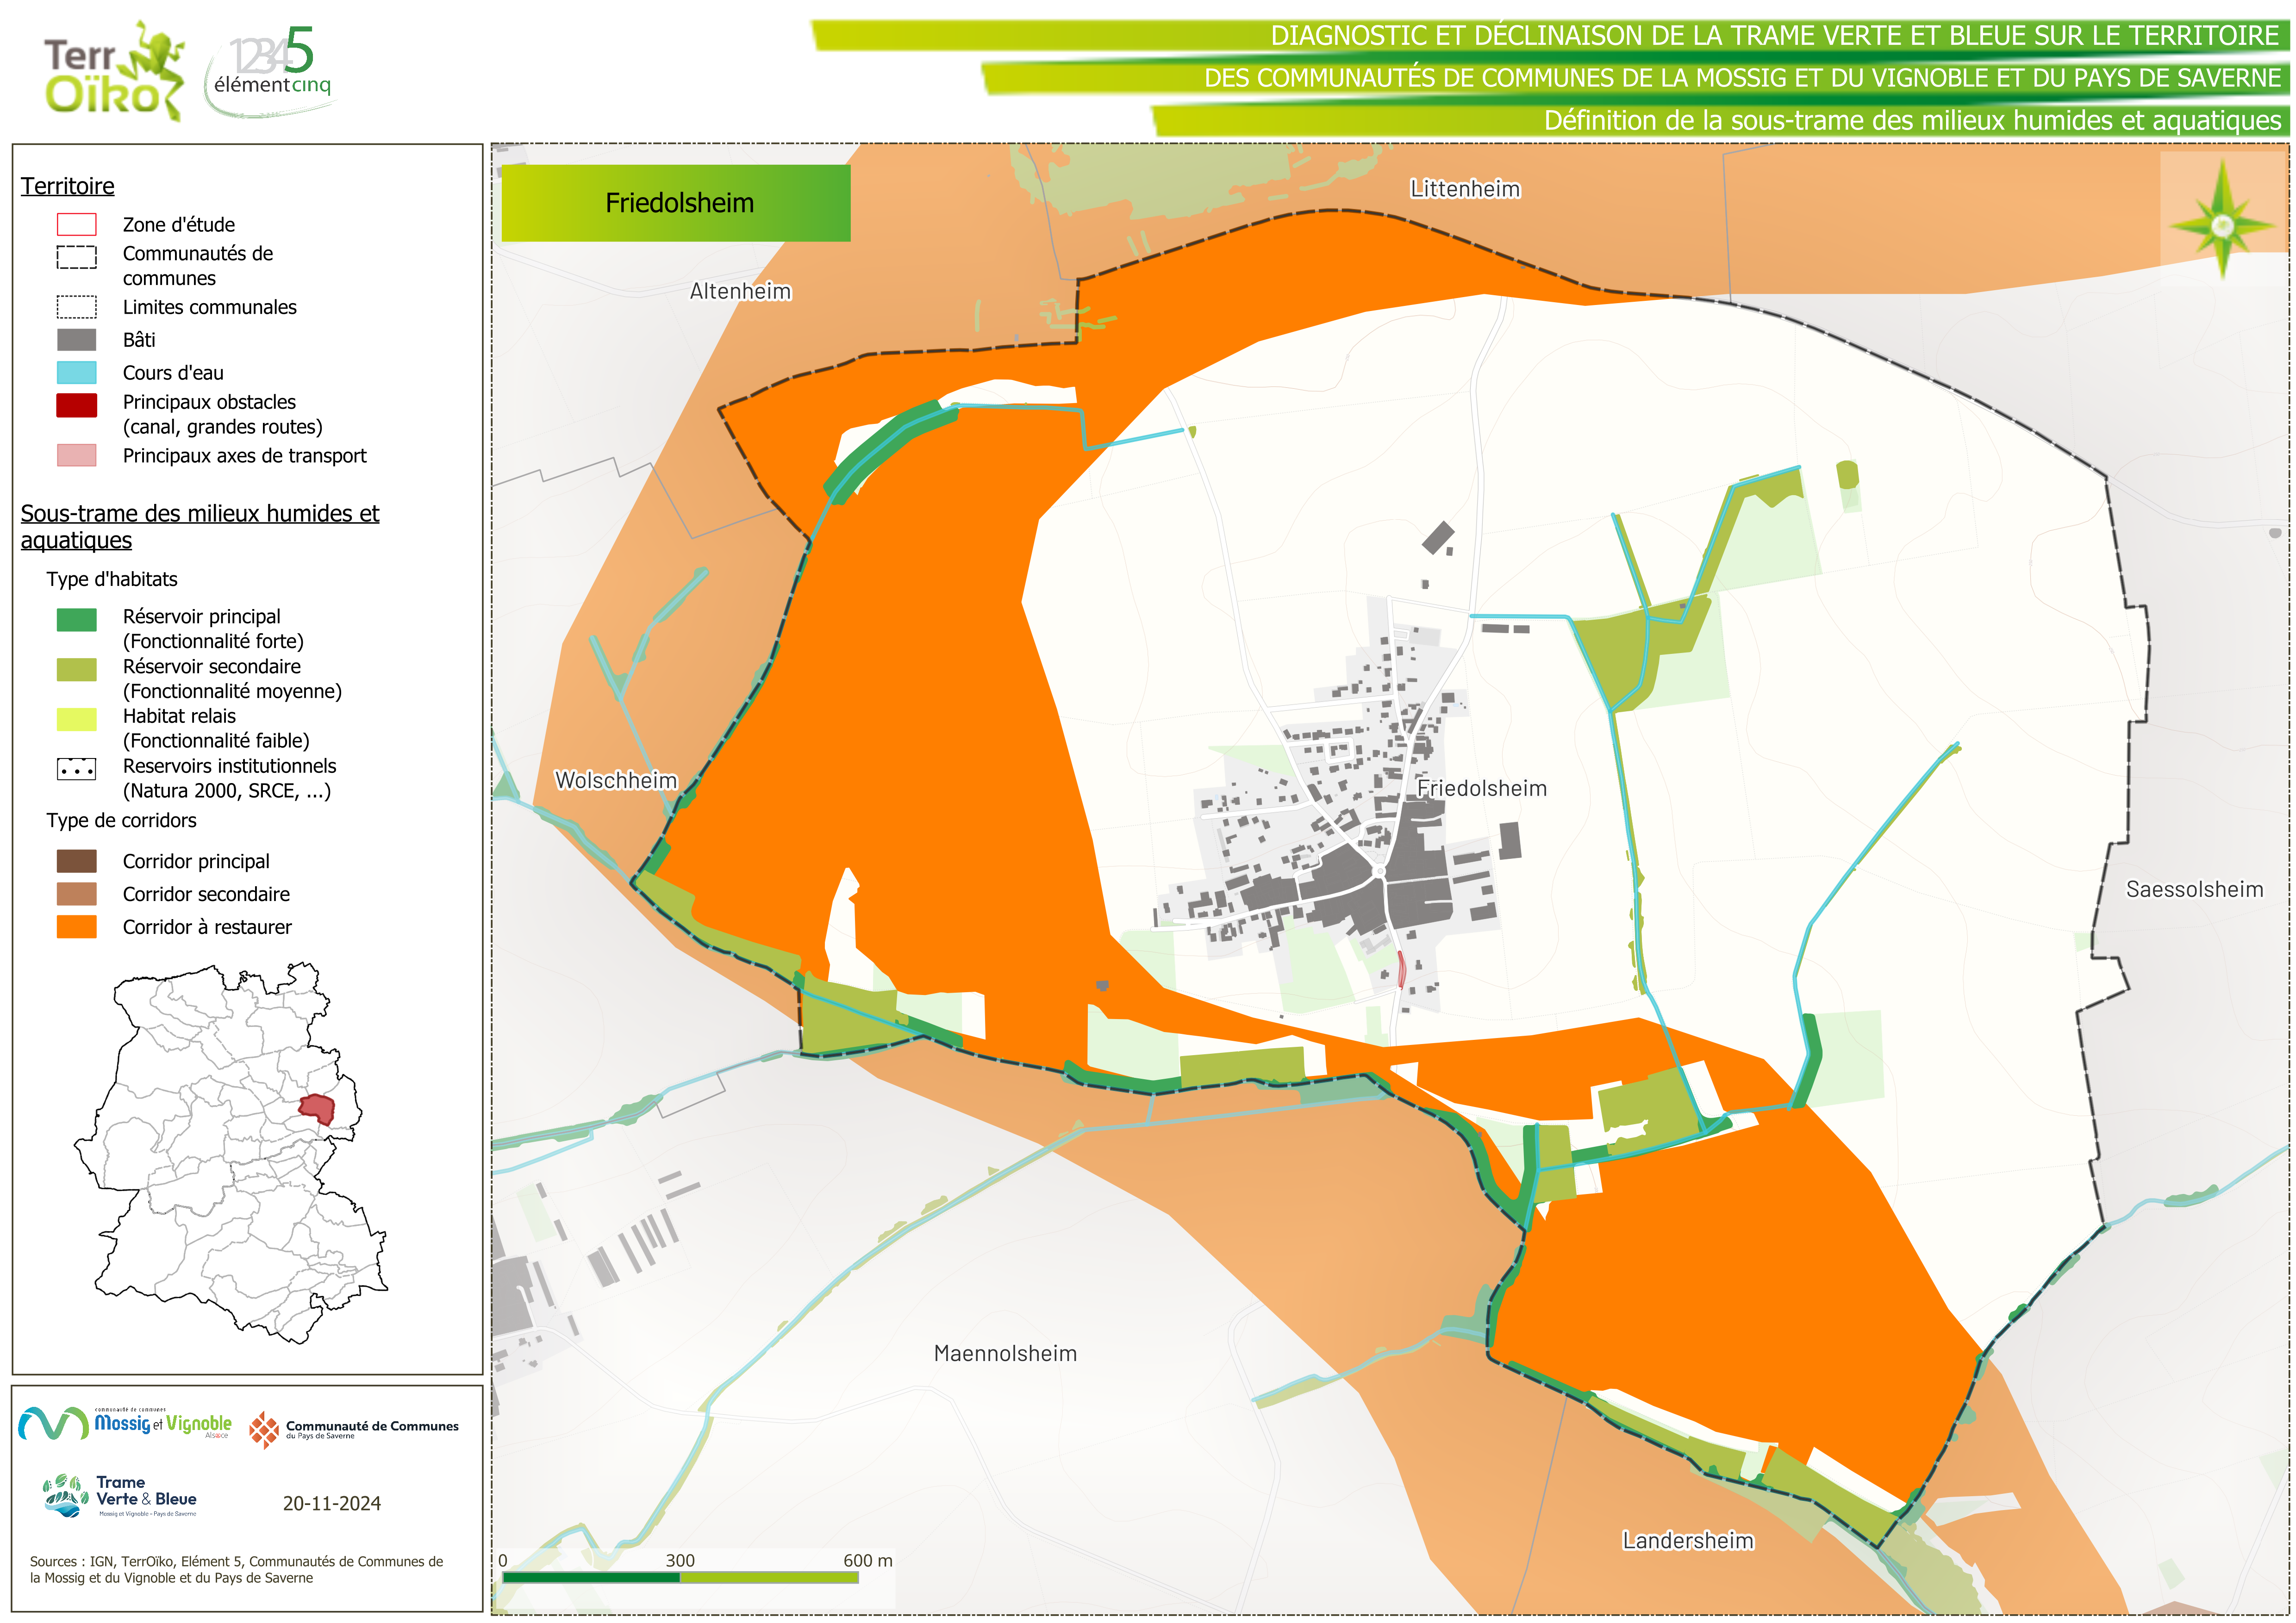The height and width of the screenshot is (1623, 2296).
Task: Click the Friedolsheim green title banner
Action: click(676, 203)
